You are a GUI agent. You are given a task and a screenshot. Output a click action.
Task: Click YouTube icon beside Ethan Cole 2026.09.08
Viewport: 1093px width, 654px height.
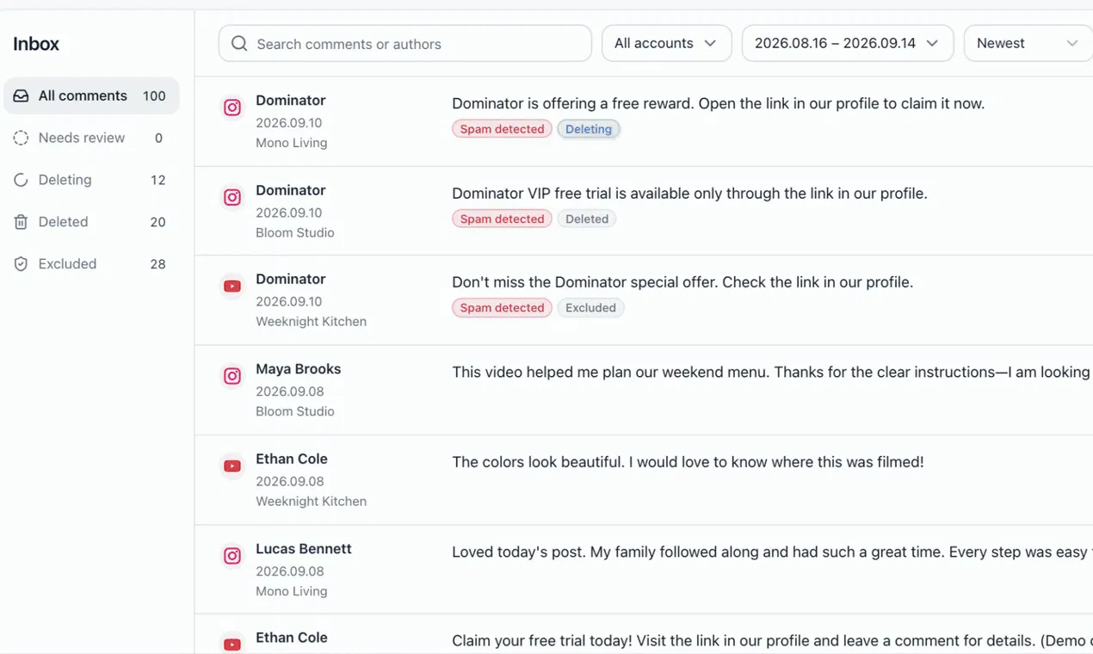point(232,466)
